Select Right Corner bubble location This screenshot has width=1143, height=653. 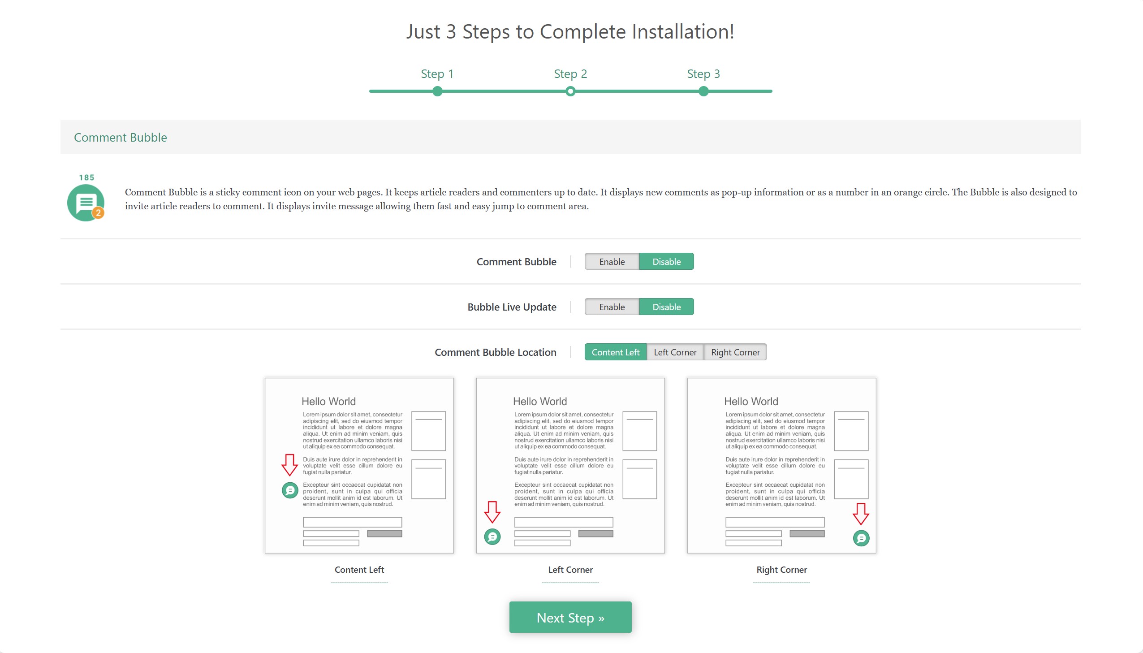click(735, 352)
